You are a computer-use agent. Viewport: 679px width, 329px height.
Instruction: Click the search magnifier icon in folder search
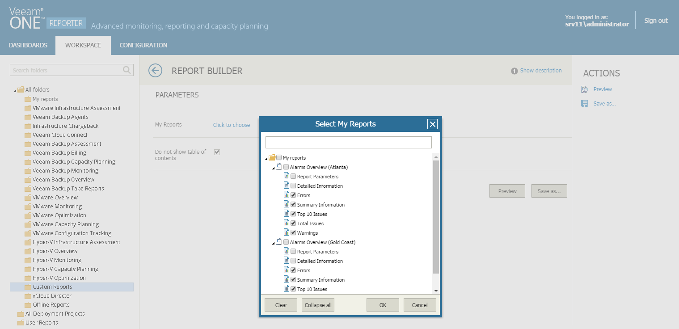coord(127,70)
